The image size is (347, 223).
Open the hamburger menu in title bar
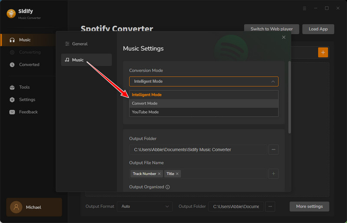click(304, 8)
